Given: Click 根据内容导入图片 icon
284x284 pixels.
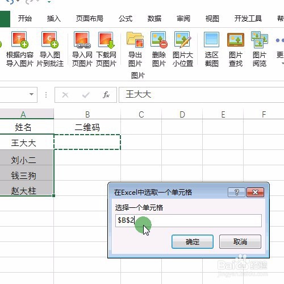Looking at the screenshot, I should tap(20, 39).
